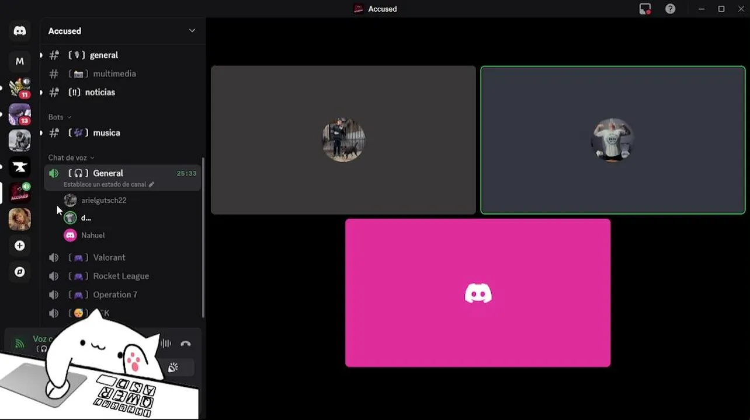Click the channel list scrollbar
This screenshot has height=420, width=750.
pos(203,237)
